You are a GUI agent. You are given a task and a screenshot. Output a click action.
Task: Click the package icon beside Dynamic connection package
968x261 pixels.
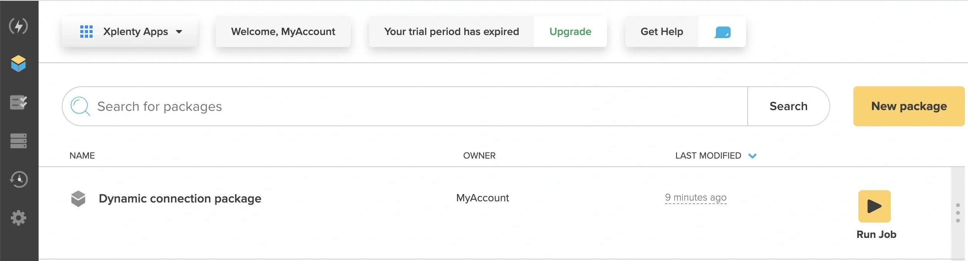tap(78, 199)
